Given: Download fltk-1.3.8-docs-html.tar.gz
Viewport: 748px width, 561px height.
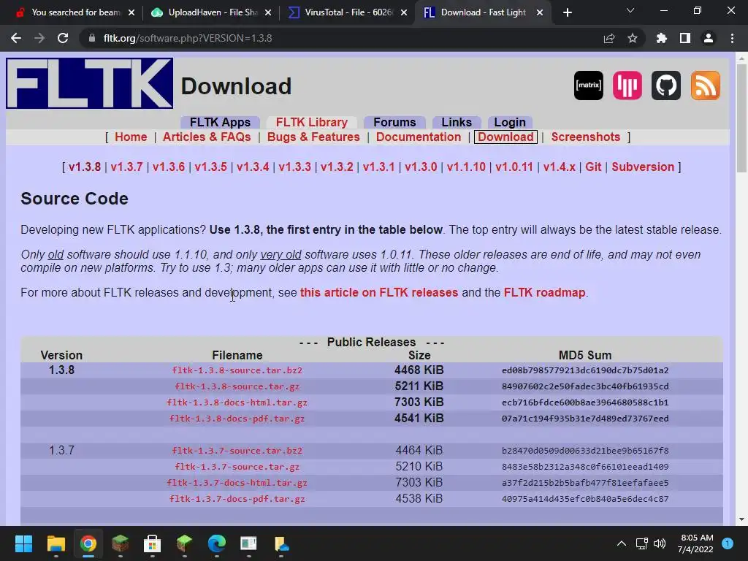Looking at the screenshot, I should click(x=237, y=402).
